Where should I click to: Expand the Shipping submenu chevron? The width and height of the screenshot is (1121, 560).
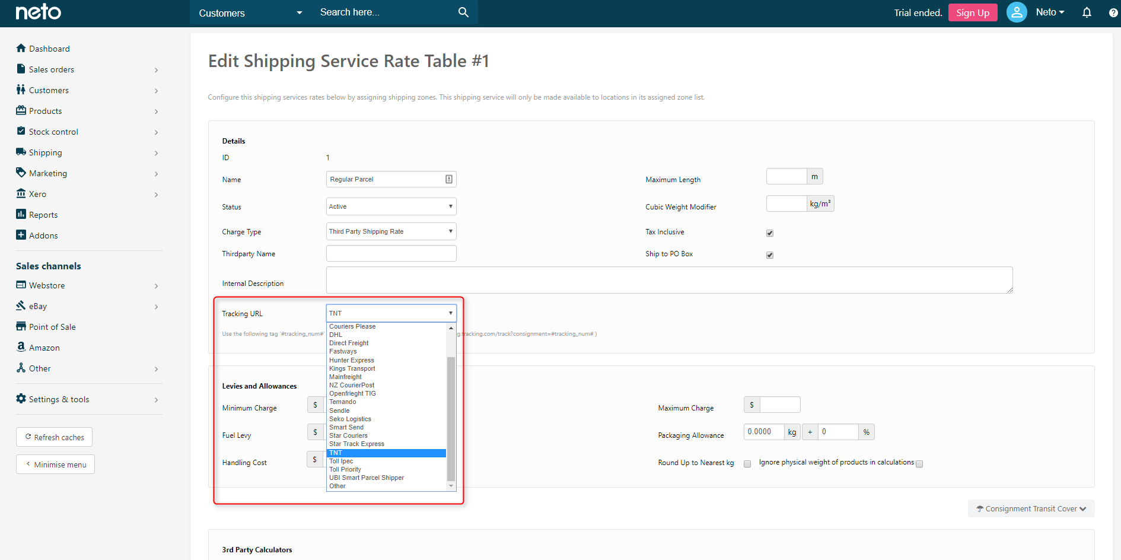157,153
